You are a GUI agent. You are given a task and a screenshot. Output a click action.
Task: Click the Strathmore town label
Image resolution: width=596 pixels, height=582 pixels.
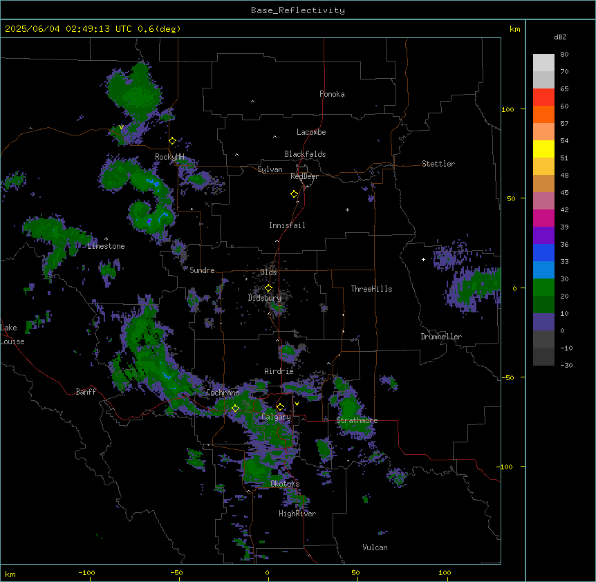tap(357, 420)
